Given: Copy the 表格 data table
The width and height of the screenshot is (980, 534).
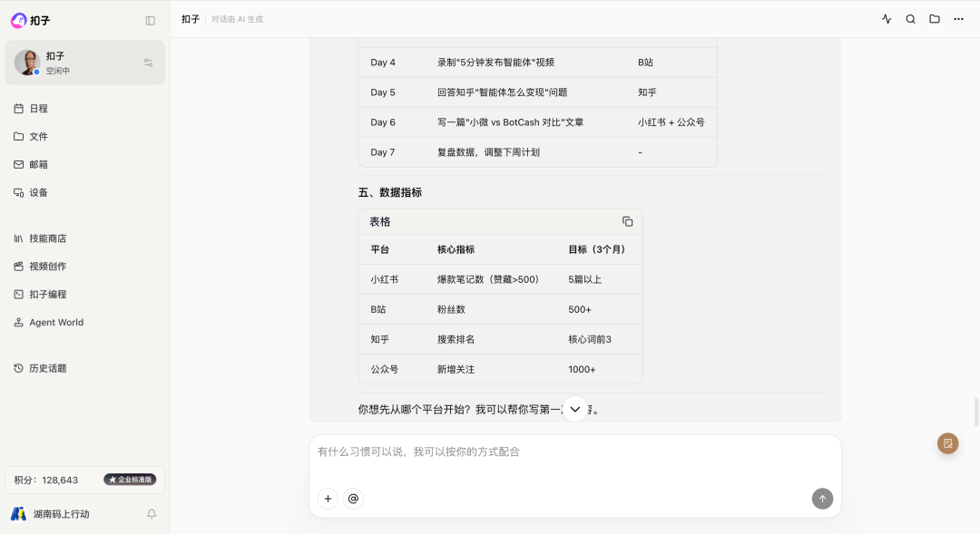Looking at the screenshot, I should coord(628,222).
